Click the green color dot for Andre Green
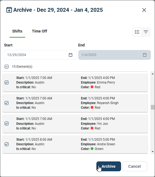The height and width of the screenshot is (177, 155). coord(92,149)
